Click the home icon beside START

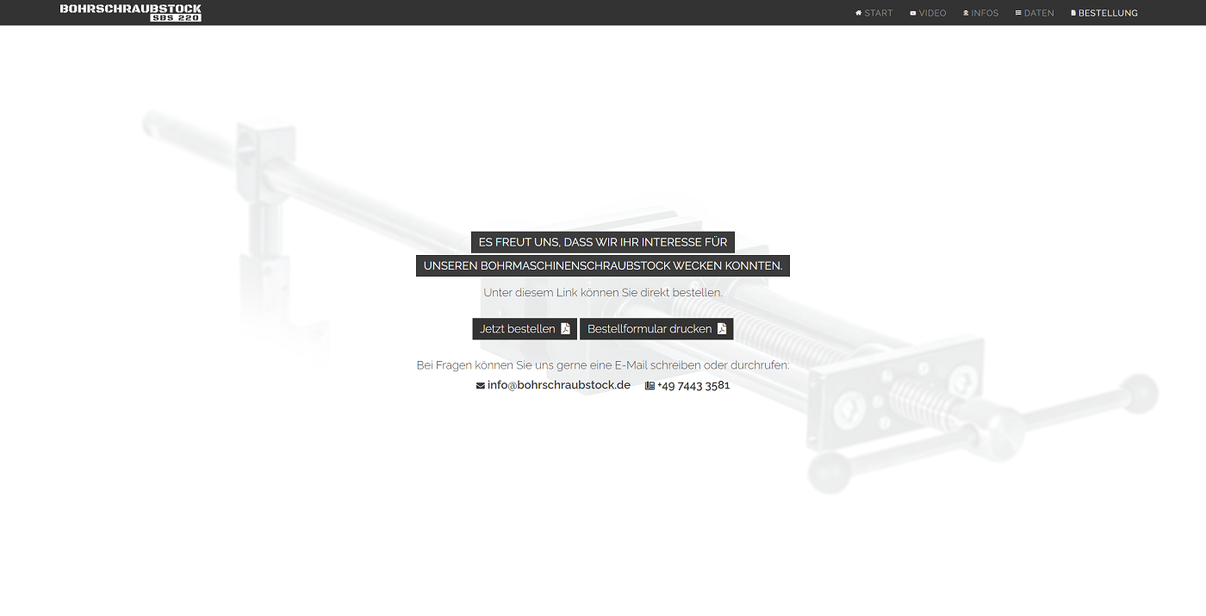(x=858, y=13)
